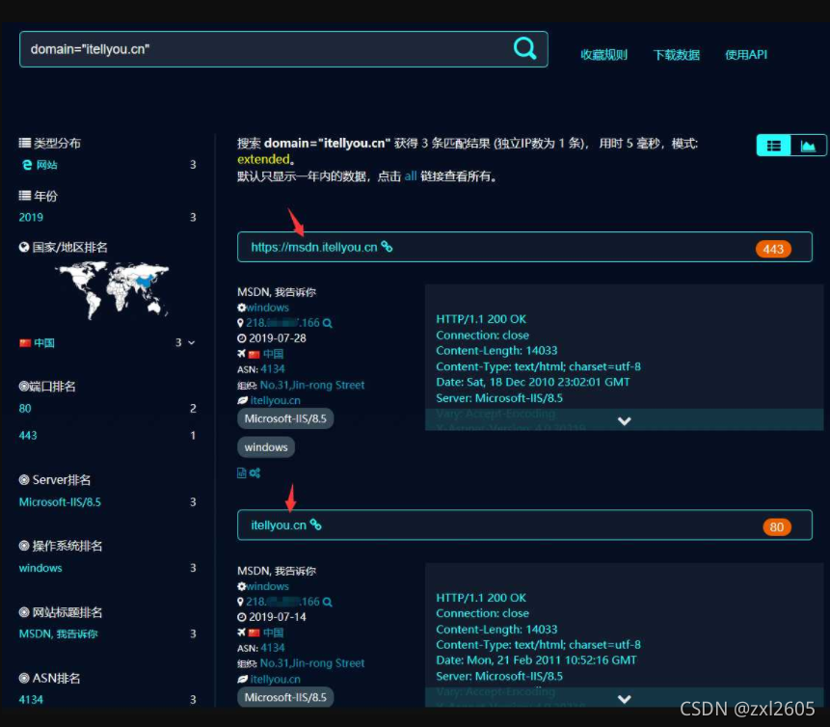Click itellyou.cn domain in second result
Image resolution: width=830 pixels, height=727 pixels.
[x=276, y=679]
